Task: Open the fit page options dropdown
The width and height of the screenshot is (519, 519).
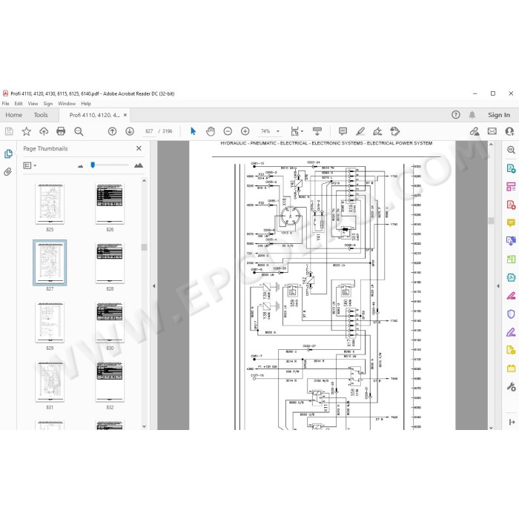Action: [297, 131]
